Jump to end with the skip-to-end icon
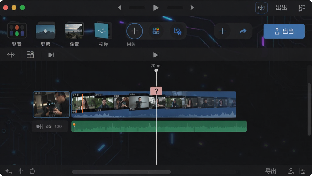Image resolution: width=312 pixels, height=176 pixels. [x=156, y=55]
